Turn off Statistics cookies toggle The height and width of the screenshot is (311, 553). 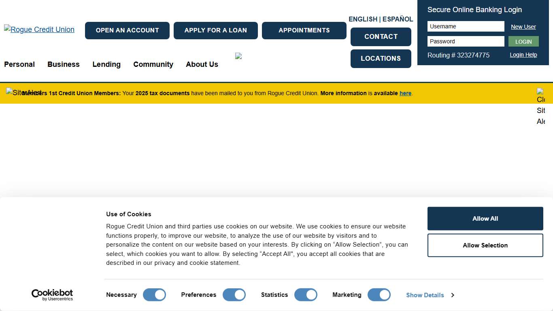[x=306, y=295]
